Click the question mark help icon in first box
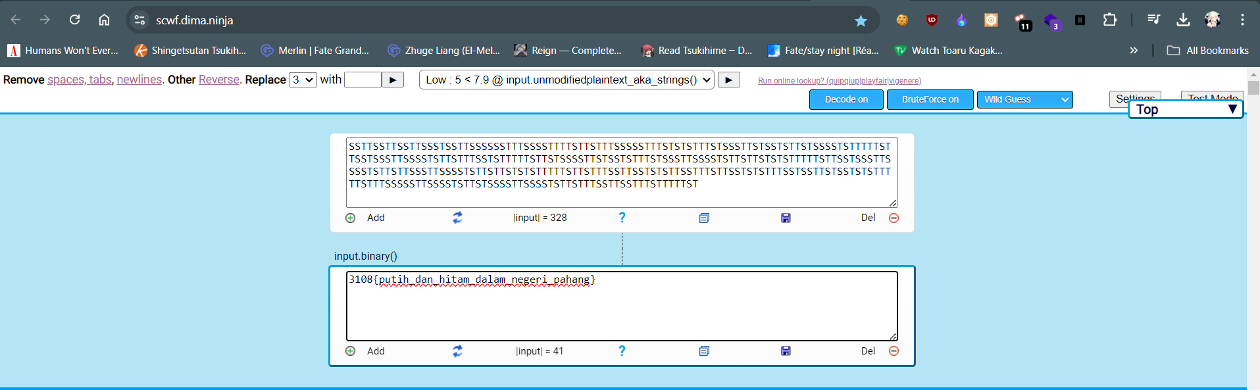 coord(622,218)
